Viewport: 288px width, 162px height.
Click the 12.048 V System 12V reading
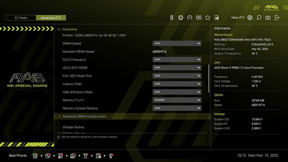[x=257, y=119]
